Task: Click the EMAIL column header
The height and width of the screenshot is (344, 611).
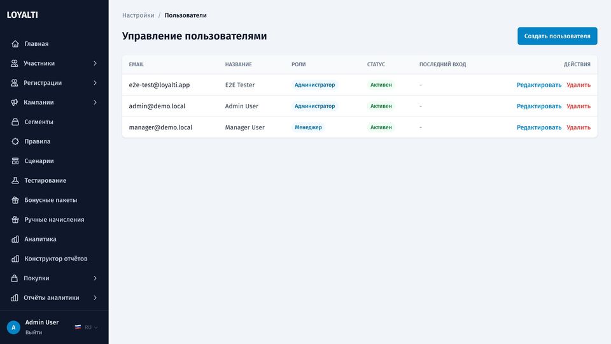Action: 136,64
